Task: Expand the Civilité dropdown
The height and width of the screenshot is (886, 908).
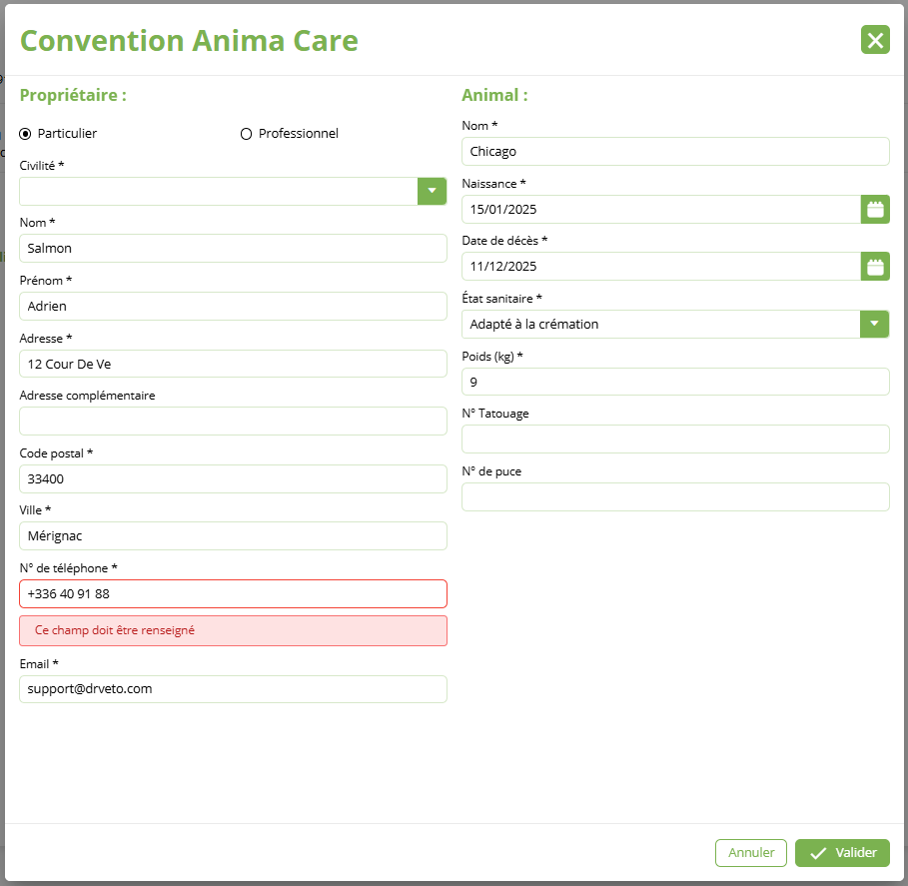Action: pyautogui.click(x=432, y=191)
